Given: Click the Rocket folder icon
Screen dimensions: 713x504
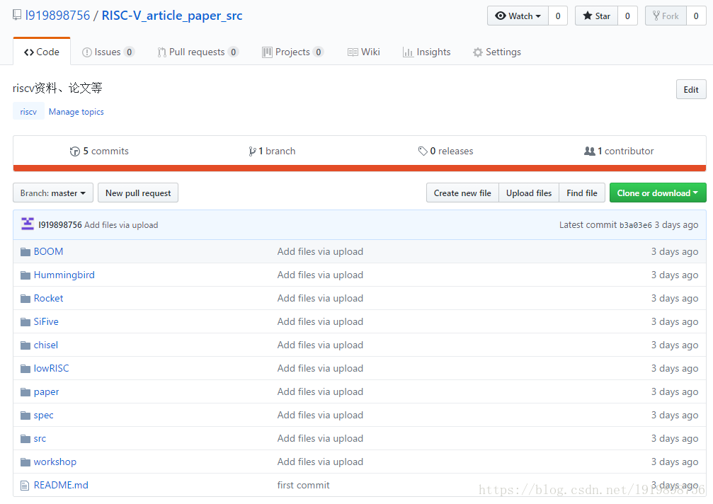Looking at the screenshot, I should (x=25, y=299).
